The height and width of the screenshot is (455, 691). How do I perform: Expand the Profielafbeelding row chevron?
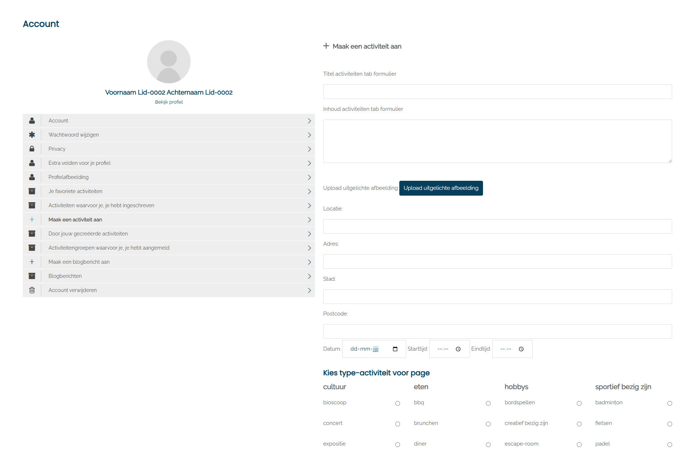point(309,177)
